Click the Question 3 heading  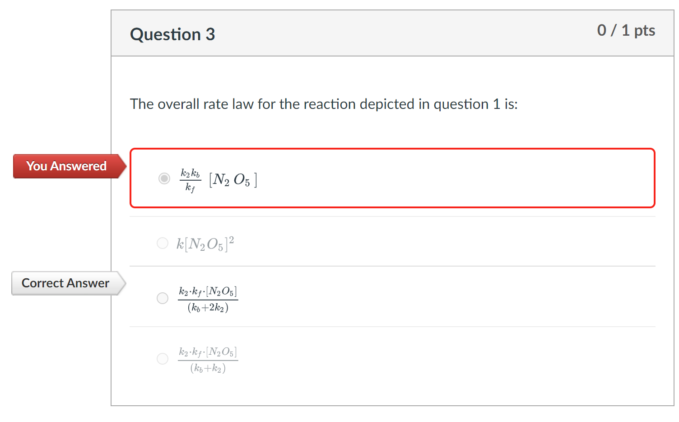(x=172, y=34)
